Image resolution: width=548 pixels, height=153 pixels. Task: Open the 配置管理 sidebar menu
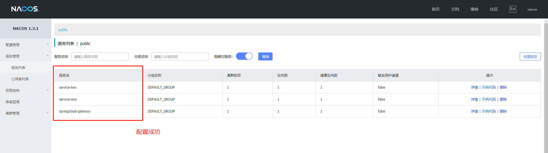click(26, 45)
